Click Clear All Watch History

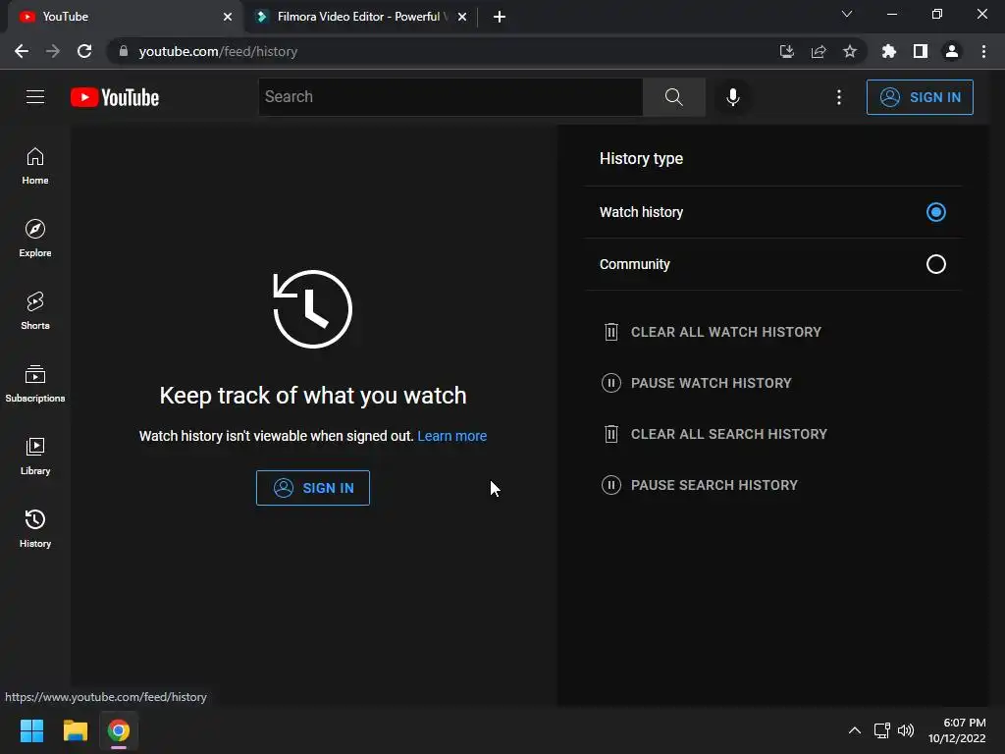coord(712,332)
